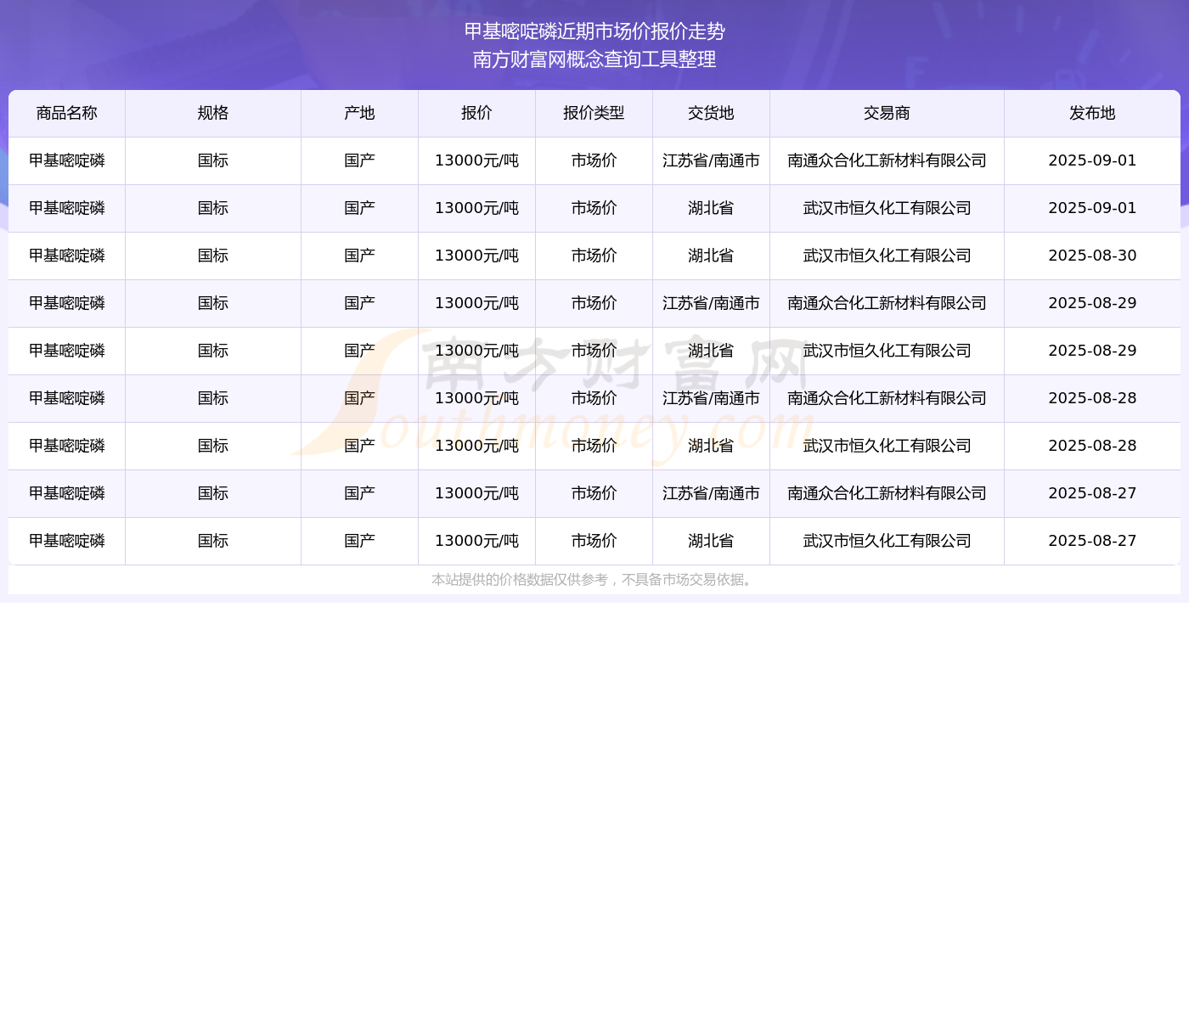Click 市场价 in the 2025-08-30 row
Screen dimensions: 1189x1023
[x=594, y=256]
